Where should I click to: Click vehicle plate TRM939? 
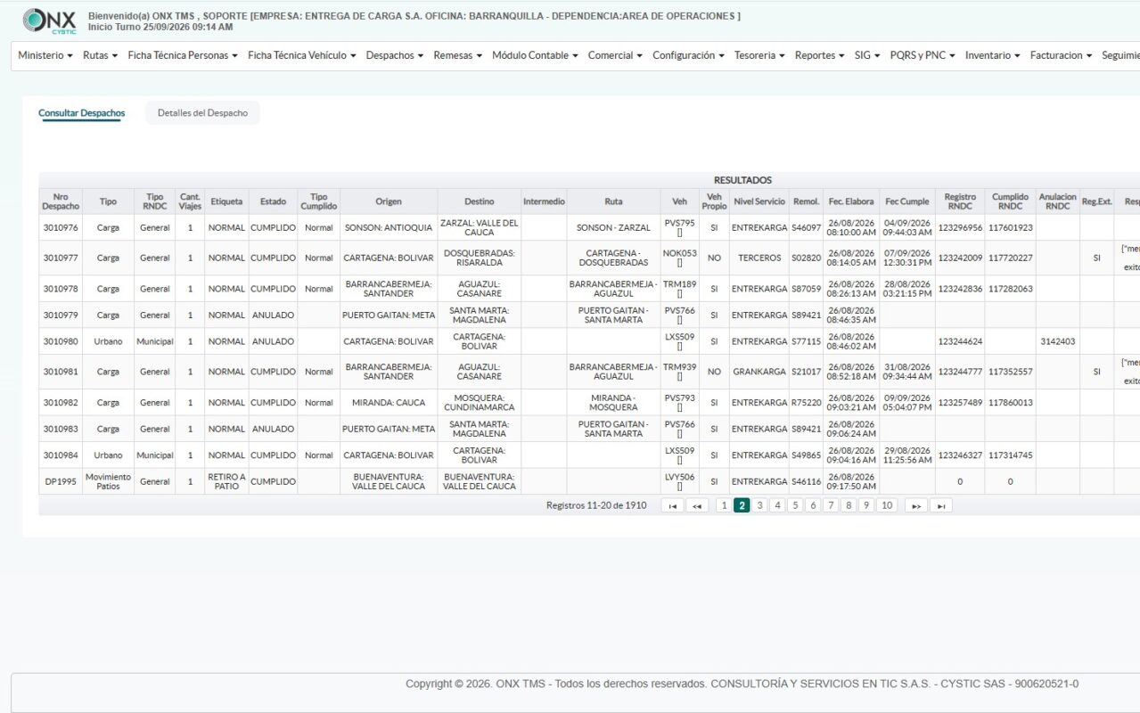point(679,367)
